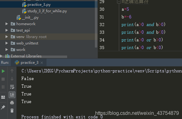Expand the test_api folder

point(7,30)
